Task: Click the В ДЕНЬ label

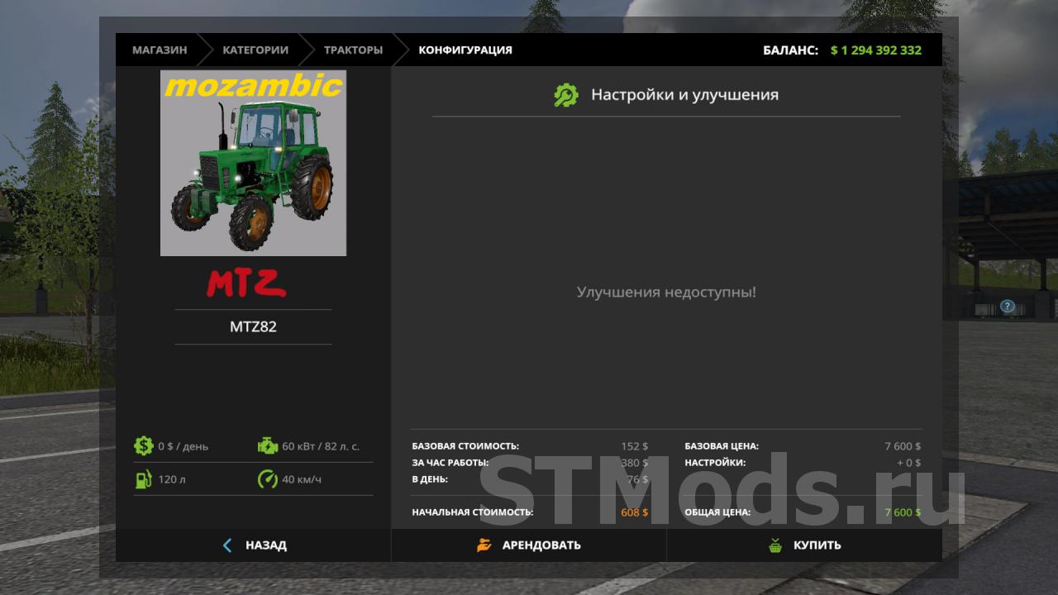Action: coord(430,479)
